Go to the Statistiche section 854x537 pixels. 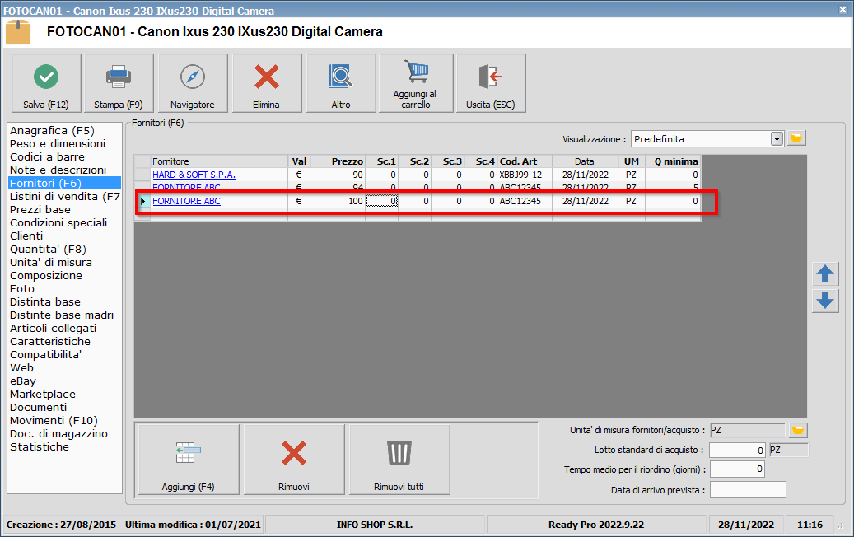click(40, 446)
